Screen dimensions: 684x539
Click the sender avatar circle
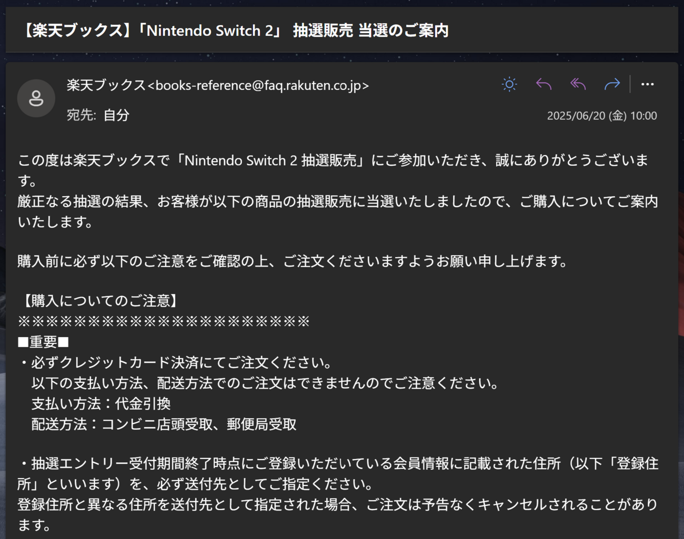36,98
